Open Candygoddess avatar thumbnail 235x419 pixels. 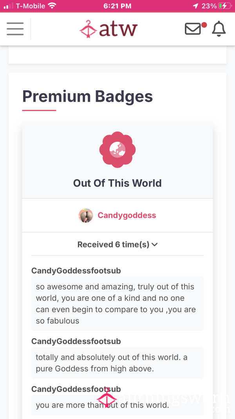click(86, 215)
